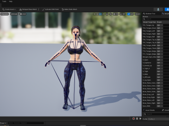This screenshot has height=126, width=169.
Task: Switch to Skeleton editor mode icon
Action: point(158,9)
